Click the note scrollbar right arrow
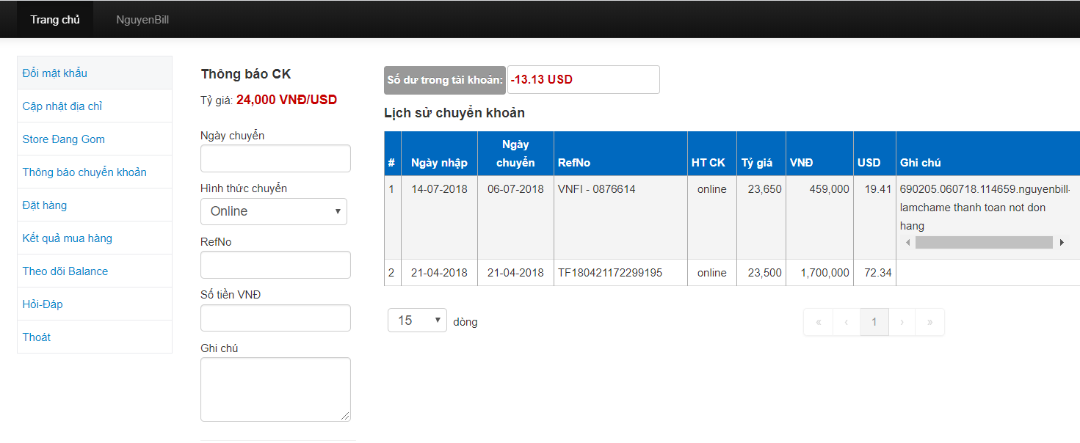 [1061, 242]
